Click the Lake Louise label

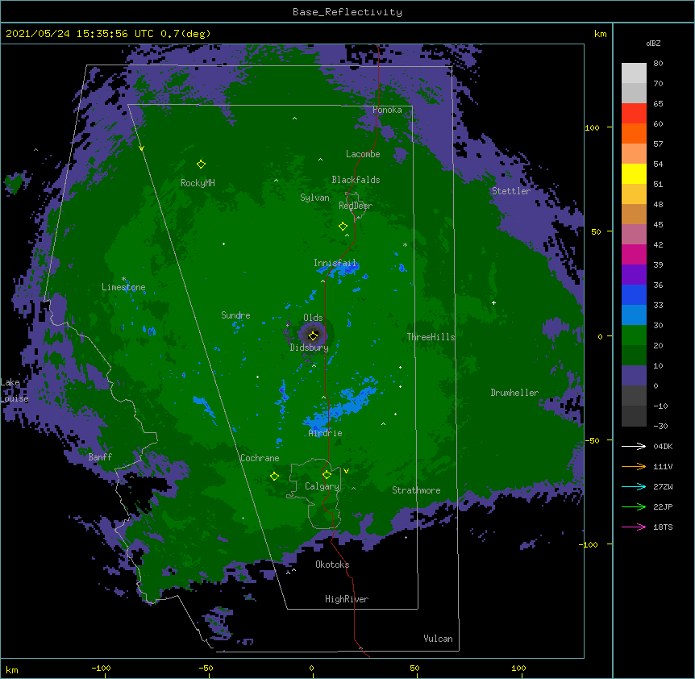[15, 390]
